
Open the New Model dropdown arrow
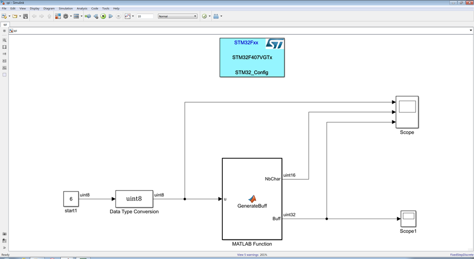click(9, 16)
